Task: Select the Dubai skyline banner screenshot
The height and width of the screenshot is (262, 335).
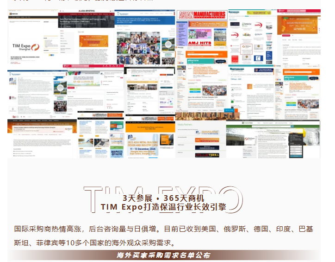Action: (207, 116)
